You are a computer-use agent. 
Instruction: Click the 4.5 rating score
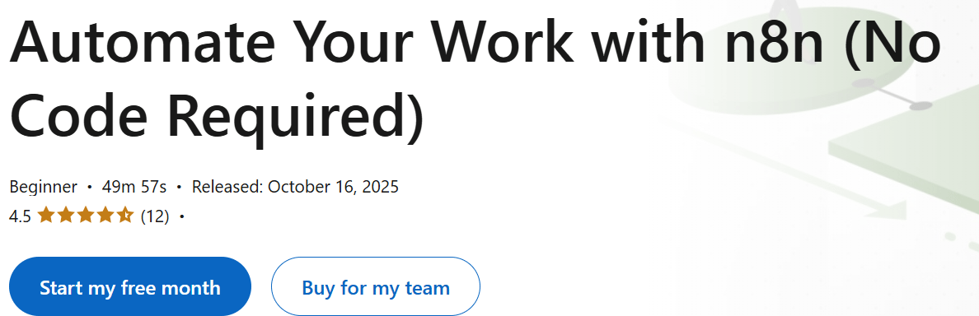click(20, 216)
